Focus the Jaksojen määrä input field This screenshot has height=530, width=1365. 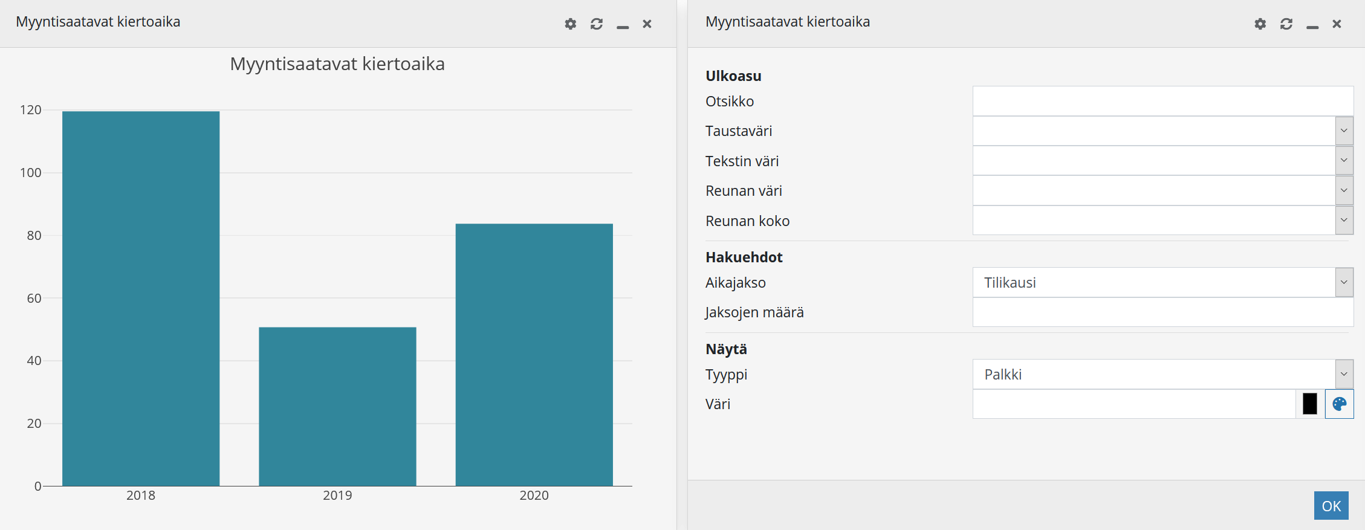coord(1162,312)
